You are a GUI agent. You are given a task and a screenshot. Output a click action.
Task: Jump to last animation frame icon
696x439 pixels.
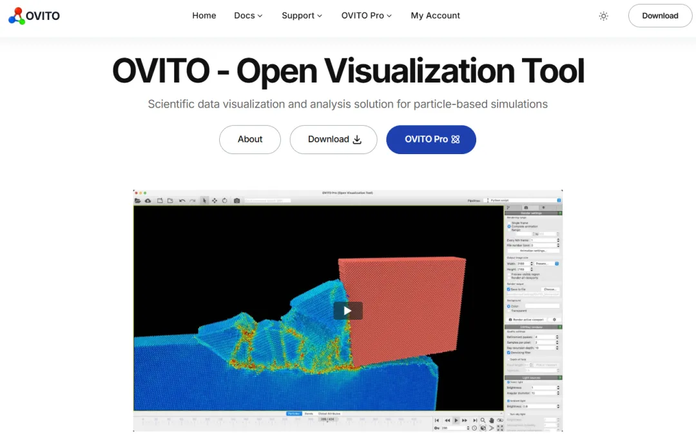click(x=475, y=420)
